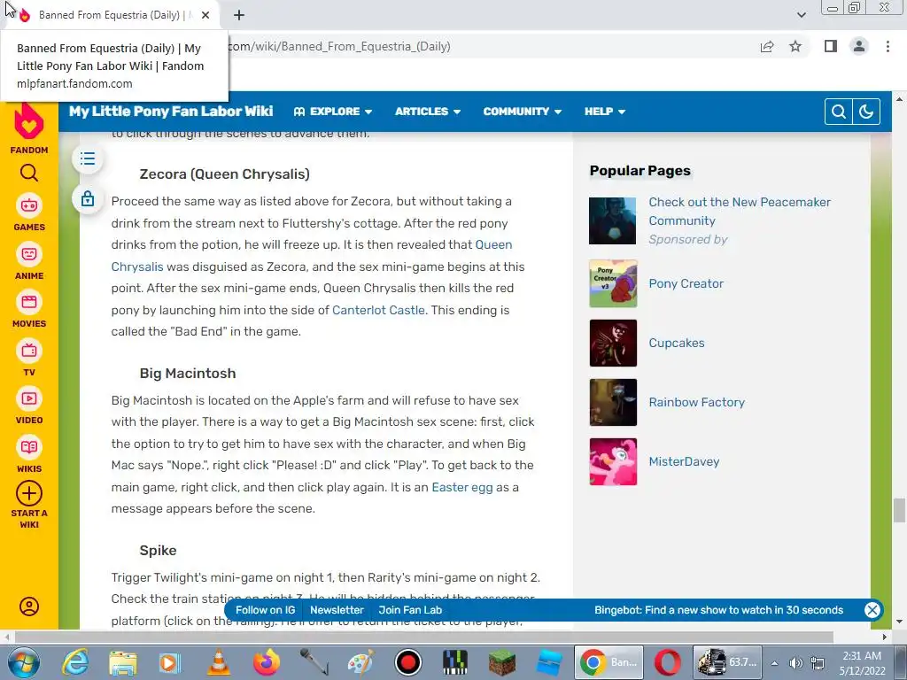The height and width of the screenshot is (680, 907).
Task: Click the taskbar clock showing 2:31 AM
Action: tap(862, 662)
